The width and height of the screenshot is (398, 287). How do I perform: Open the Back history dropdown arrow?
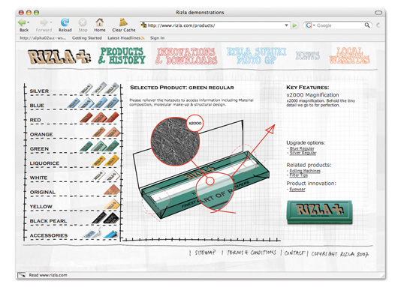pyautogui.click(x=29, y=22)
